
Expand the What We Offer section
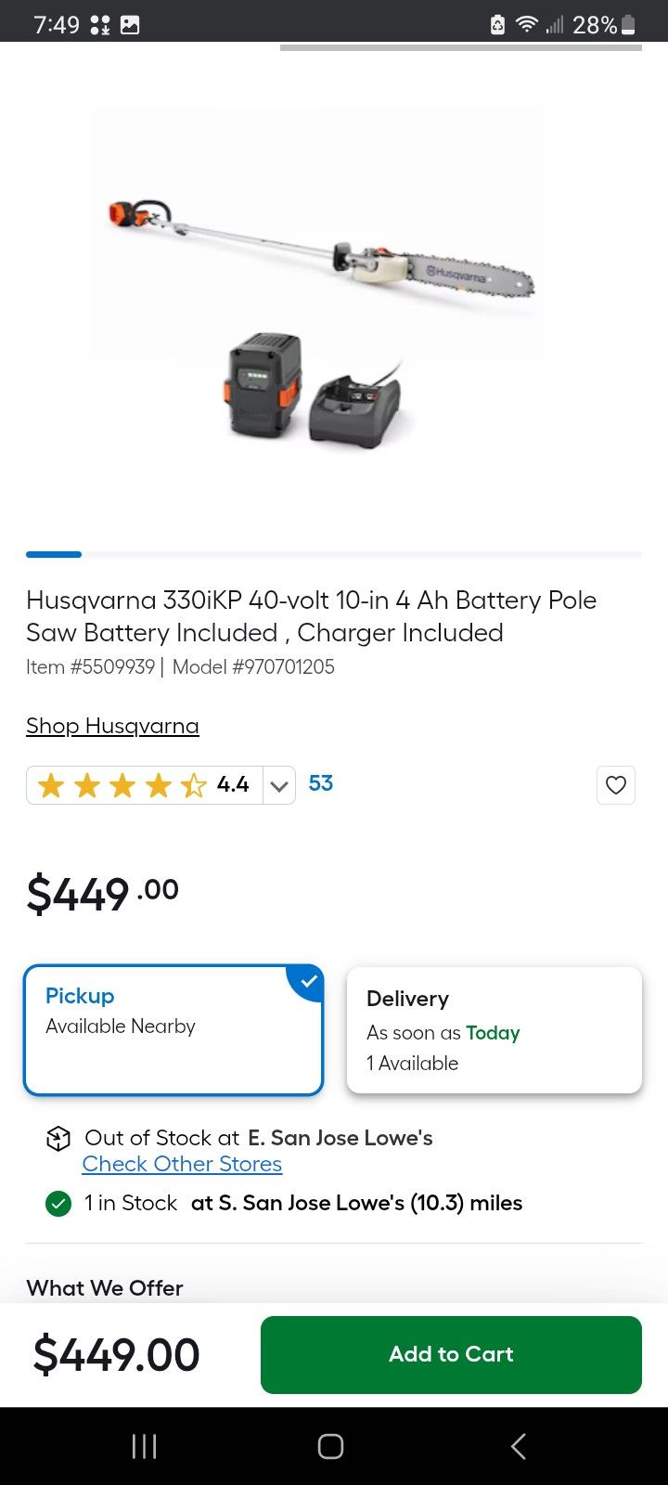[105, 1287]
